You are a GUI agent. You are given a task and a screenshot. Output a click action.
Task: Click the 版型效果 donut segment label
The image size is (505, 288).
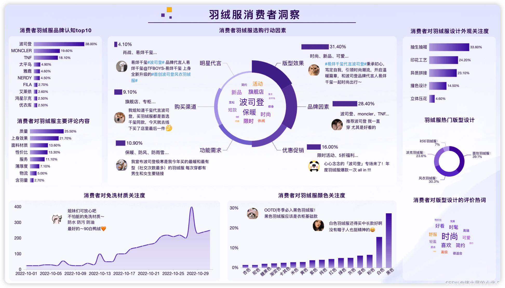point(293,63)
